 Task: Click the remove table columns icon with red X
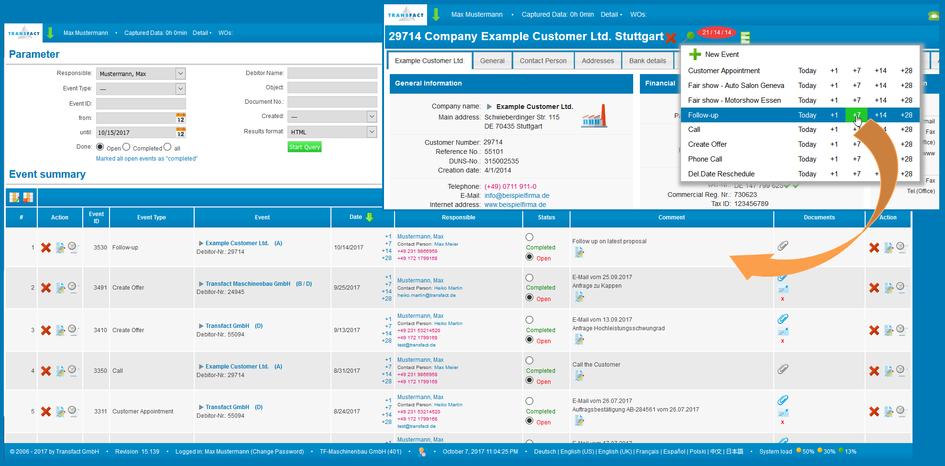tap(28, 197)
